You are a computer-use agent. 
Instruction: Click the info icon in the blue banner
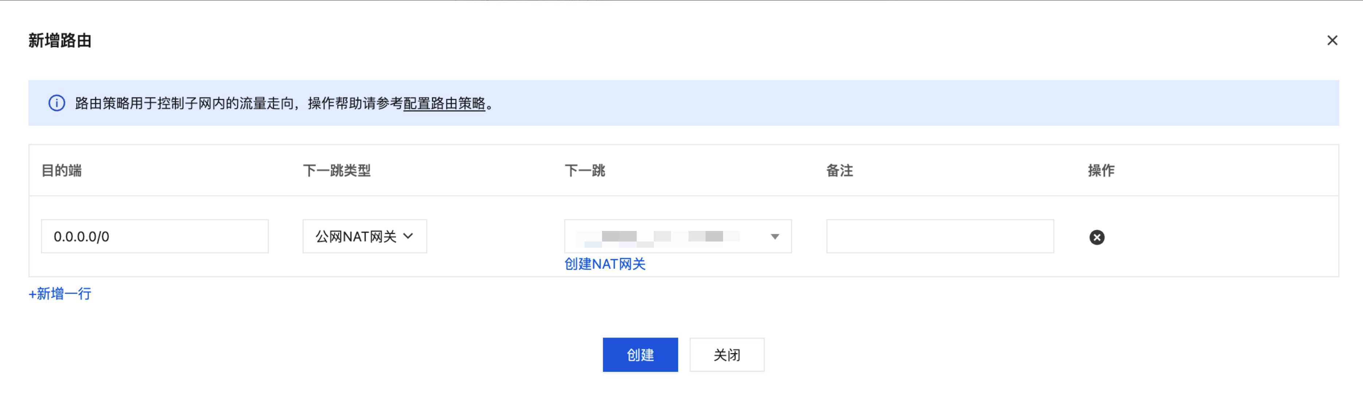click(56, 103)
